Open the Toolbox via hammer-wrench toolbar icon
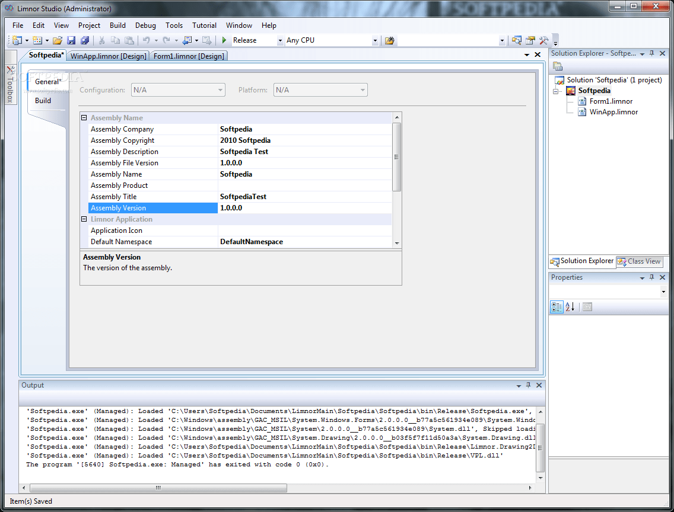The image size is (674, 512). pyautogui.click(x=543, y=40)
